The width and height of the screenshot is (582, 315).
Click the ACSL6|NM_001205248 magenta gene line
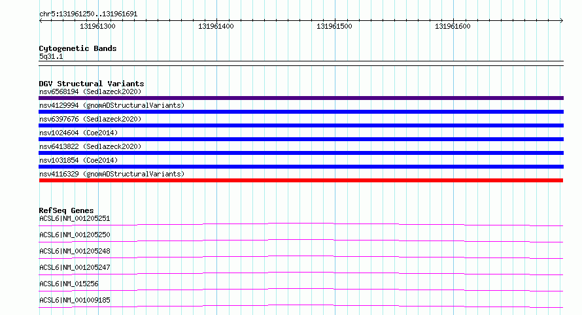pos(301,257)
